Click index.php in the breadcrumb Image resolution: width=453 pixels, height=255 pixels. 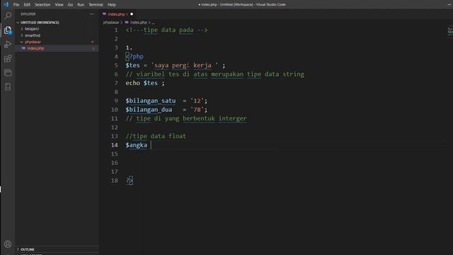click(x=139, y=22)
